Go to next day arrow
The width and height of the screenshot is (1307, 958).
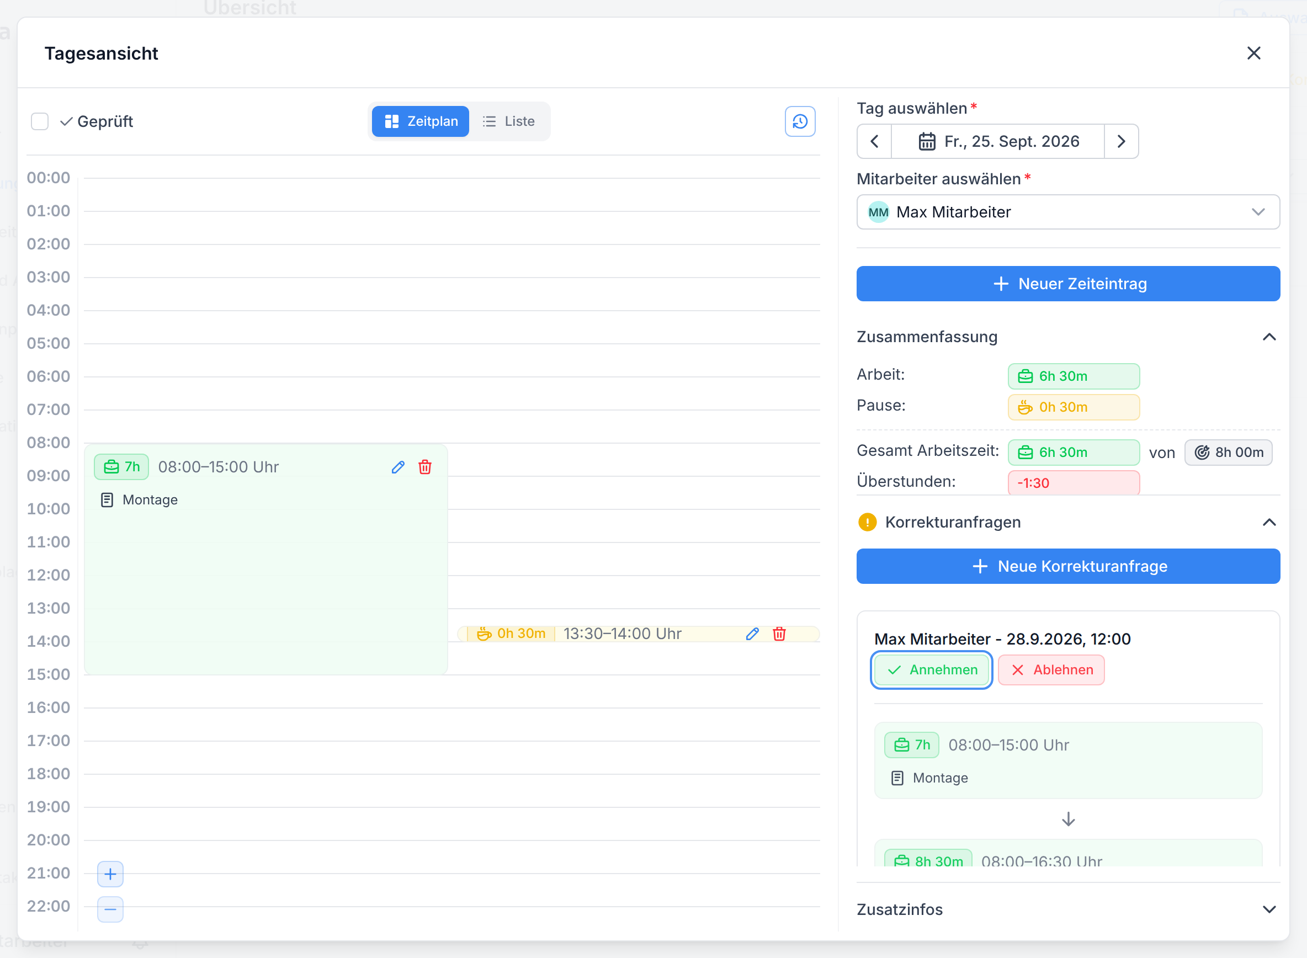point(1121,141)
